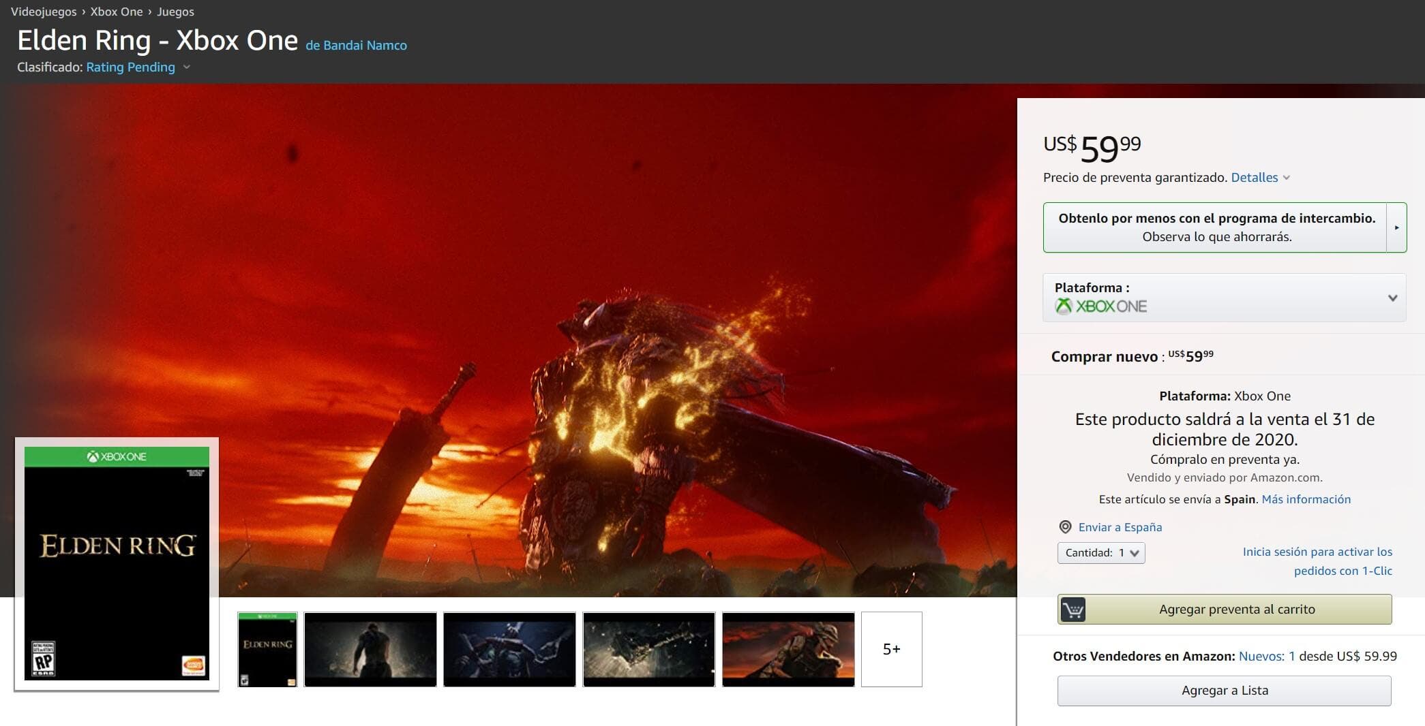The image size is (1425, 726).
Task: Click the Xbox One banner on box art
Action: (117, 456)
